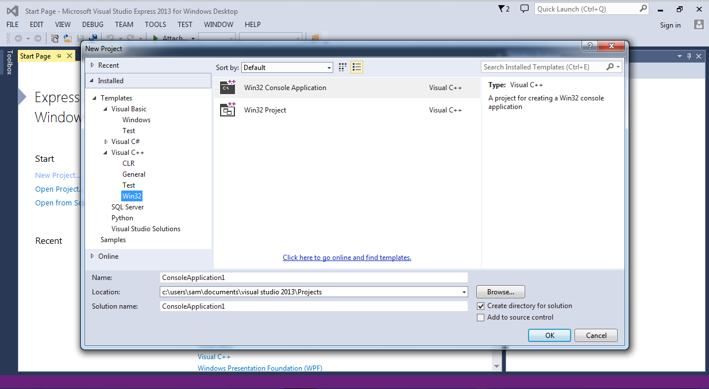Click the Solution name text field
The height and width of the screenshot is (389, 709).
click(x=314, y=306)
